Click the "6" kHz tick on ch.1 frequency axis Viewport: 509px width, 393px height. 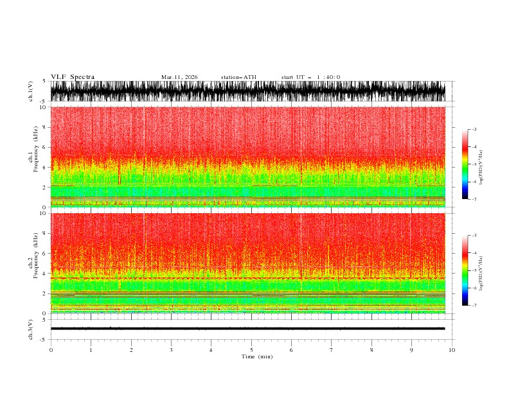(x=44, y=147)
